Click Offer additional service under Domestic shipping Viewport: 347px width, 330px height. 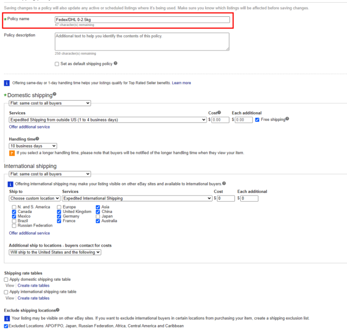(x=29, y=127)
